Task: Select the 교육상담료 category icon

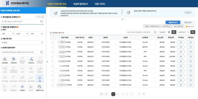Action: 14,60
